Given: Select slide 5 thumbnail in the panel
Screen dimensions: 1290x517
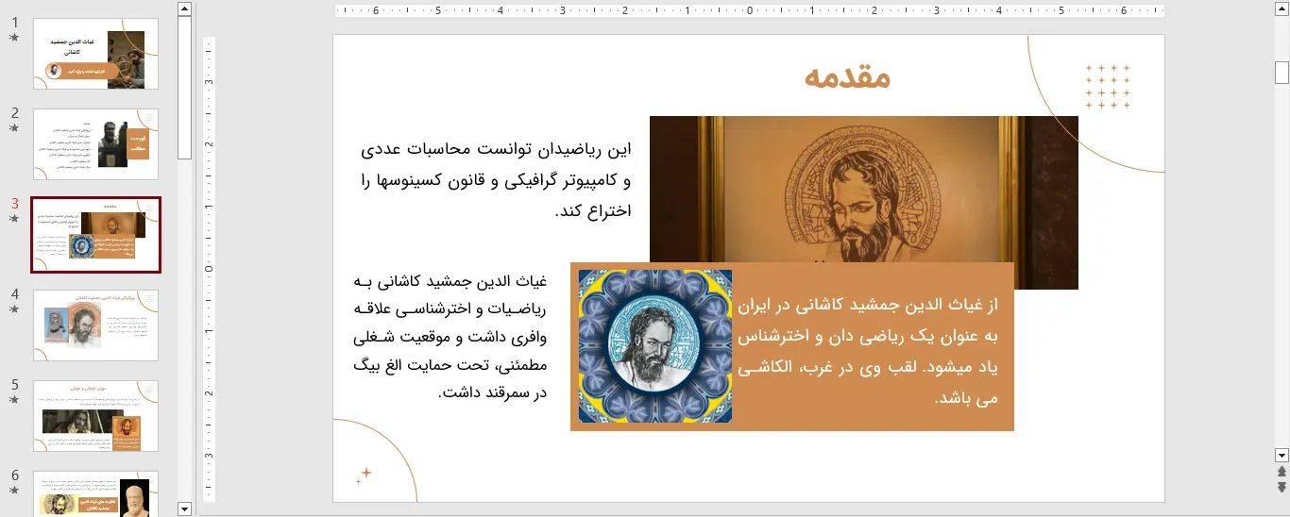Looking at the screenshot, I should pos(95,416).
